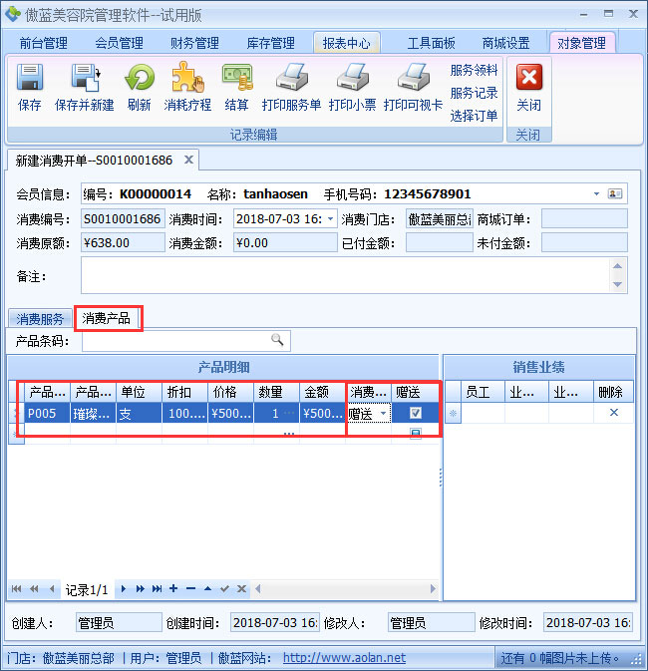648x671 pixels.
Task: Click the 打印小票 receipt printer icon
Action: tap(352, 80)
